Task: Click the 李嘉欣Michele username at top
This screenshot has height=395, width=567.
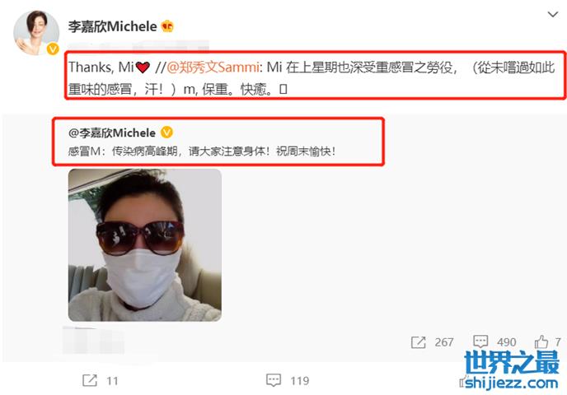Action: (x=112, y=26)
